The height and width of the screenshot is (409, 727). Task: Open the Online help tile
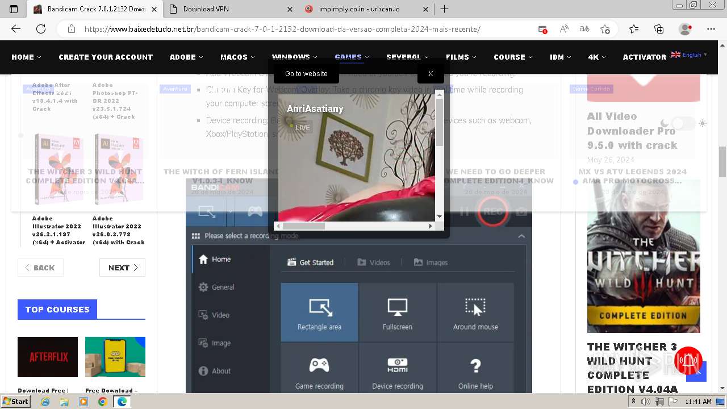[x=475, y=369]
